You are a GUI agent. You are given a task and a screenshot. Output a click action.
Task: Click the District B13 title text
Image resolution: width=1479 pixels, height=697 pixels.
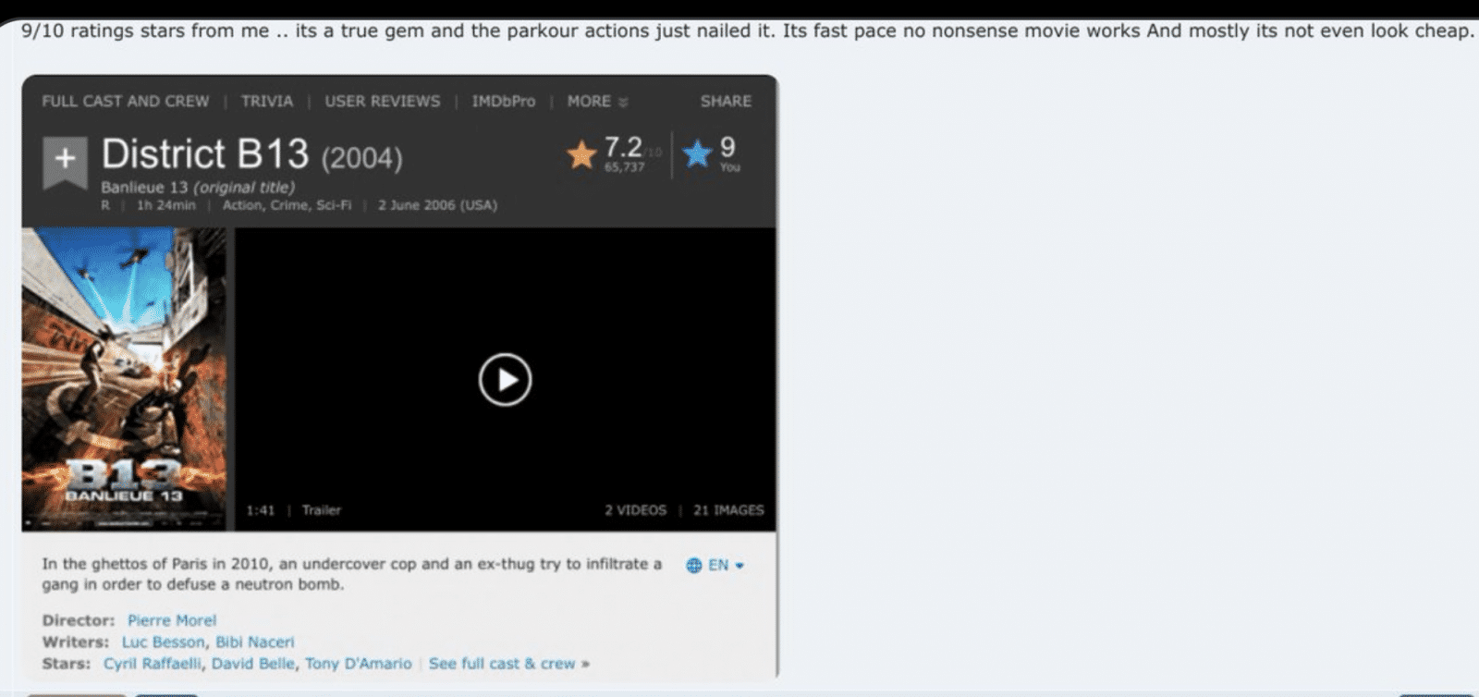click(204, 154)
